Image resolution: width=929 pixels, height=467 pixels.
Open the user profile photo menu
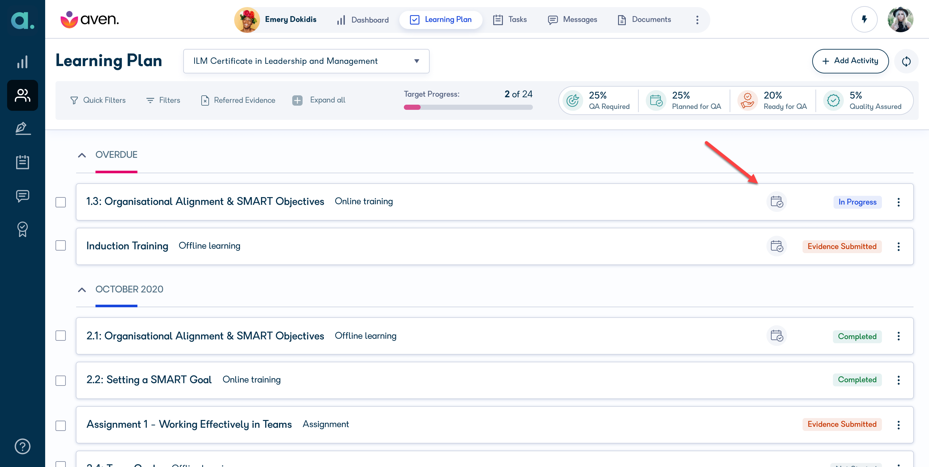[900, 19]
